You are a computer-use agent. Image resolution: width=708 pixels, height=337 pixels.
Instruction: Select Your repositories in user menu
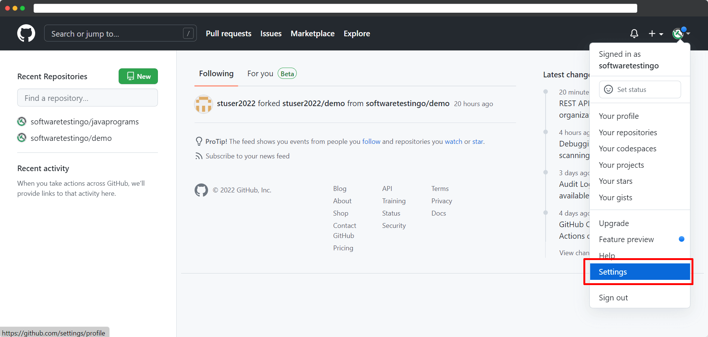(640, 133)
